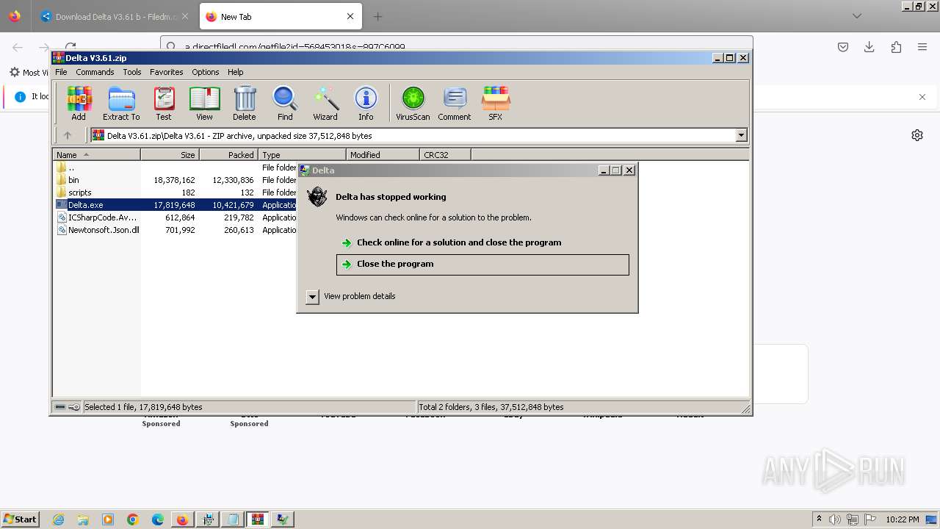Run the Test archive tool
940x529 pixels.
click(x=164, y=103)
